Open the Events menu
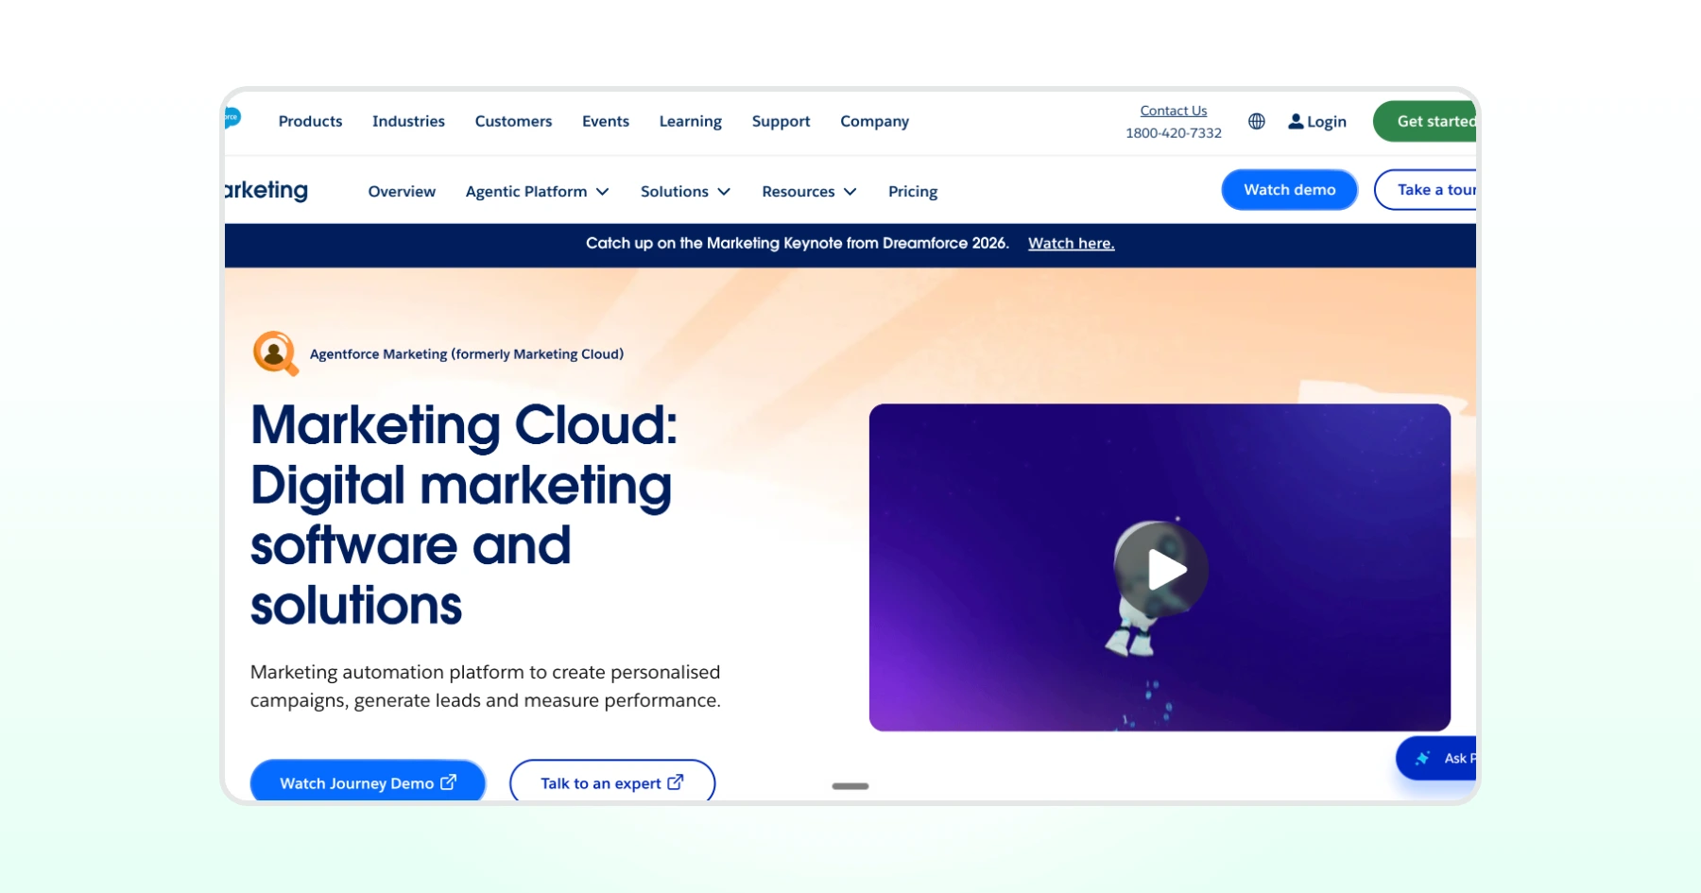The image size is (1701, 893). 606,121
